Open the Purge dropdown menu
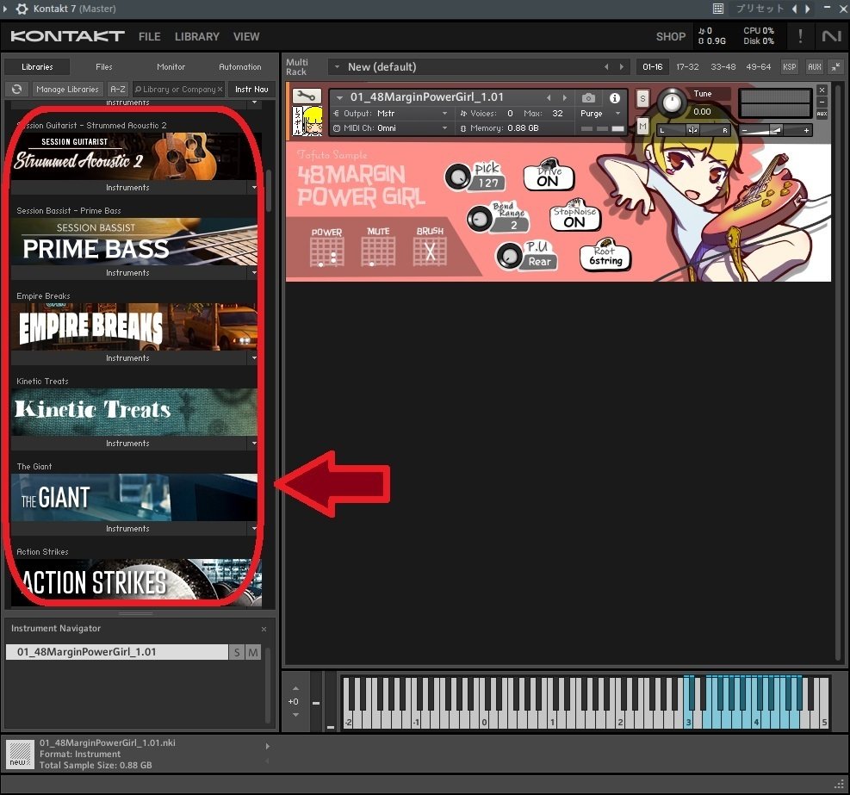Viewport: 850px width, 795px height. click(x=600, y=114)
